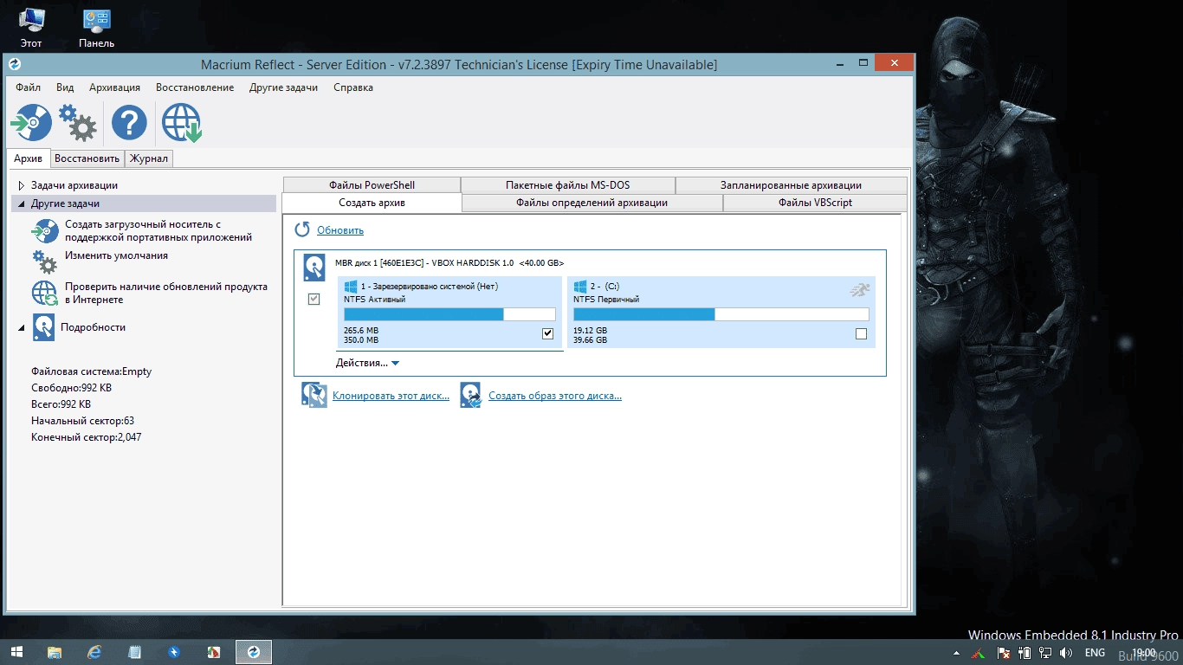Viewport: 1183px width, 665px height.
Task: Click the ENG language indicator
Action: [x=1095, y=653]
